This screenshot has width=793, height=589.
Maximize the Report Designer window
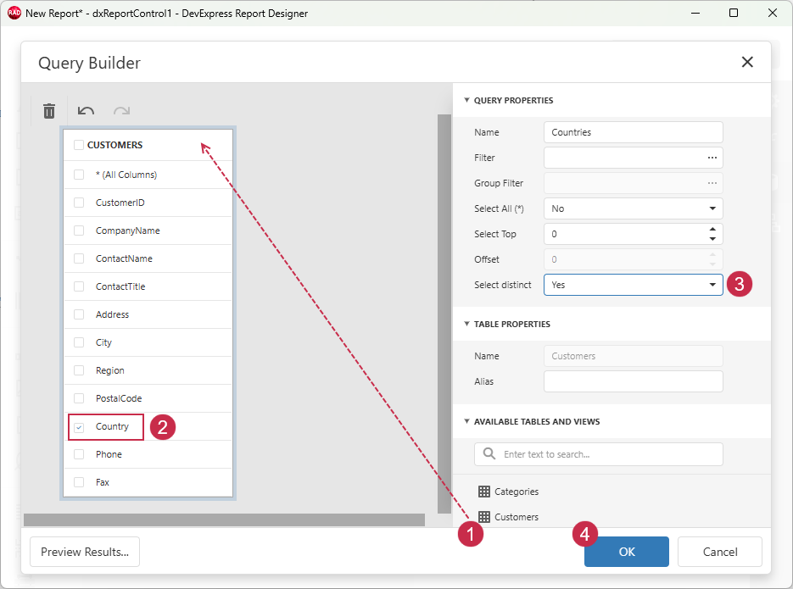[734, 13]
